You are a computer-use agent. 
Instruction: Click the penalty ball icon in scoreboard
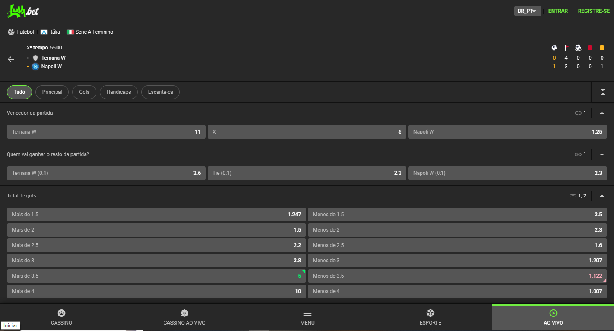coord(578,48)
